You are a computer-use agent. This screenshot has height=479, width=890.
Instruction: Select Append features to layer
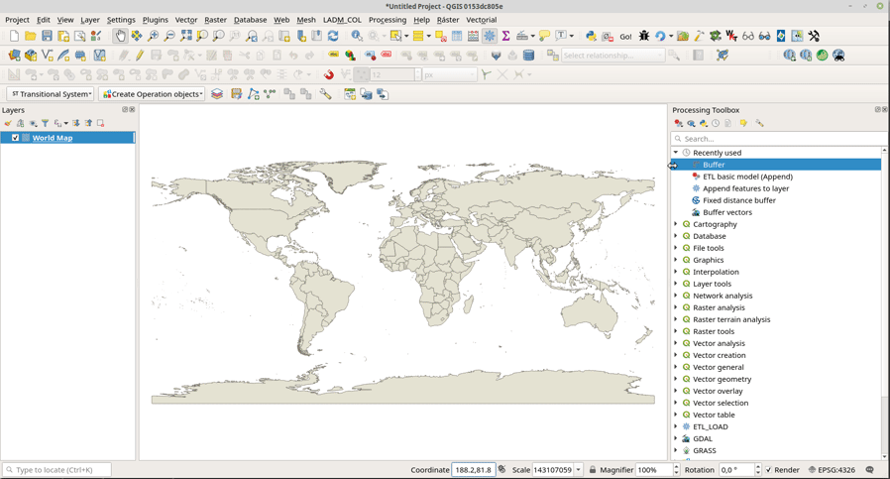click(x=746, y=188)
